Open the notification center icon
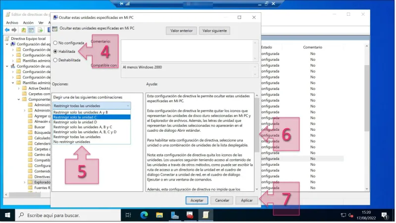The width and height of the screenshot is (396, 223). 385,216
